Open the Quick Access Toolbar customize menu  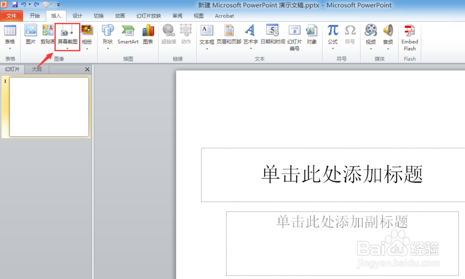pos(58,5)
